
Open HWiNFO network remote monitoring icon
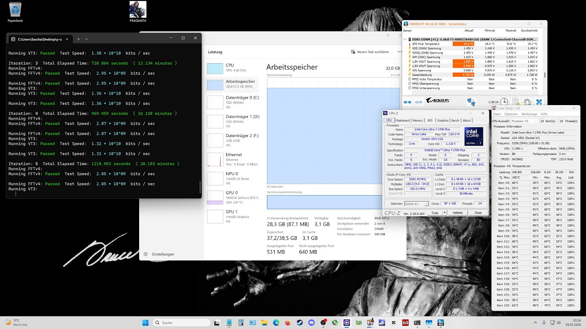[x=471, y=102]
